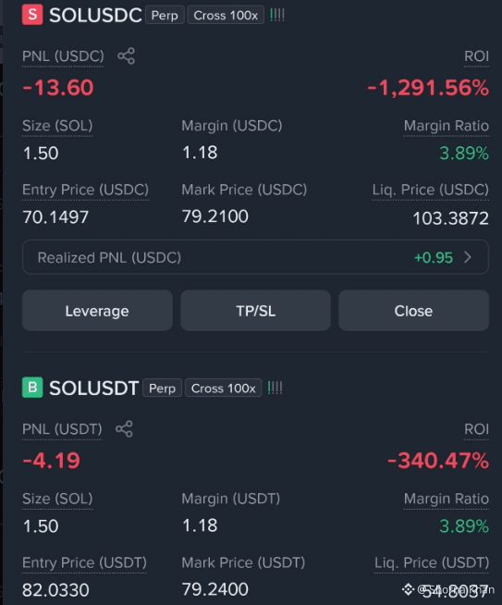
Task: Tap Margin Ratio label in SOLUSDC
Action: [447, 126]
